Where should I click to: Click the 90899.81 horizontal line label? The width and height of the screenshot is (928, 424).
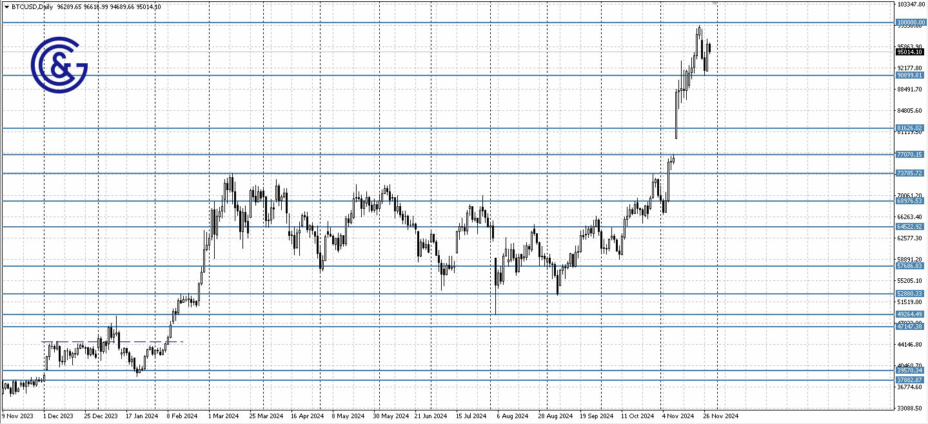tap(910, 75)
